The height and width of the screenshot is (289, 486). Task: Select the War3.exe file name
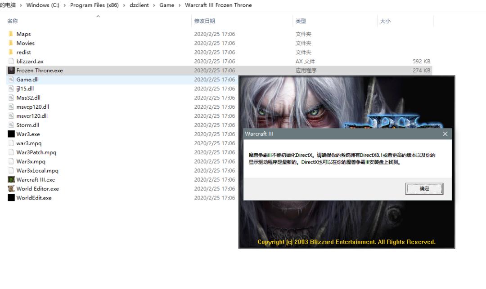(x=28, y=134)
